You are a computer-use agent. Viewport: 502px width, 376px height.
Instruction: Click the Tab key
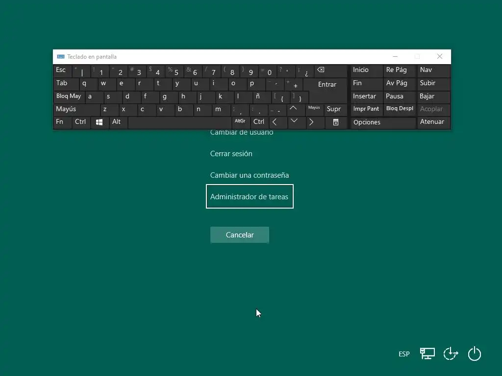(x=66, y=84)
